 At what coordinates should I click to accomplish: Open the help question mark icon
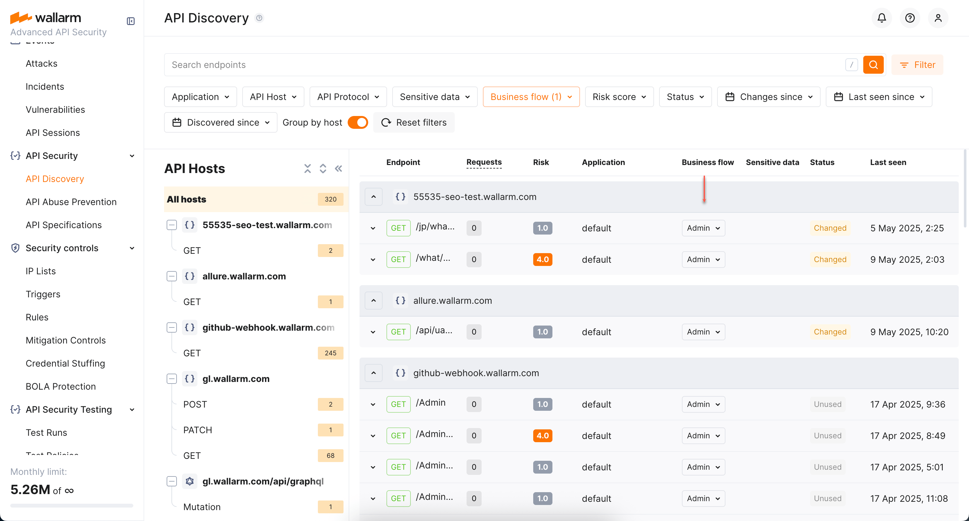click(x=910, y=18)
